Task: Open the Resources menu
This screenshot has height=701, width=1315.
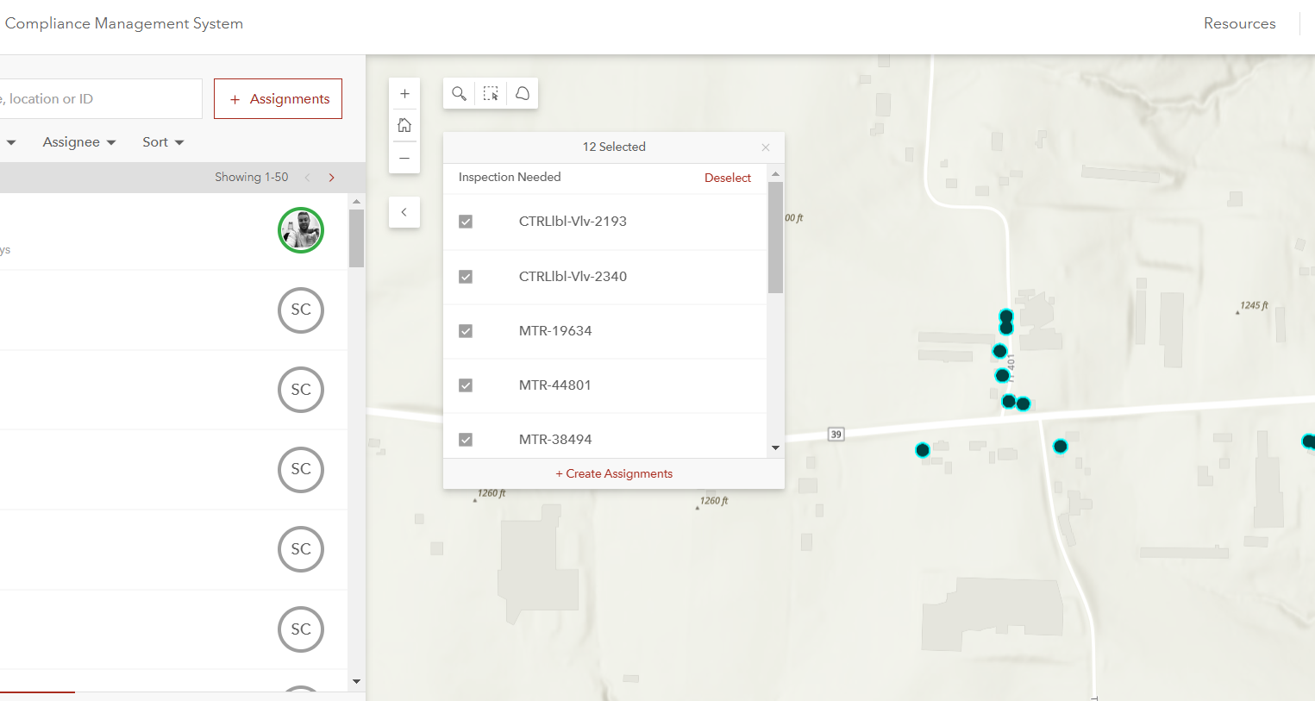Action: click(1239, 23)
